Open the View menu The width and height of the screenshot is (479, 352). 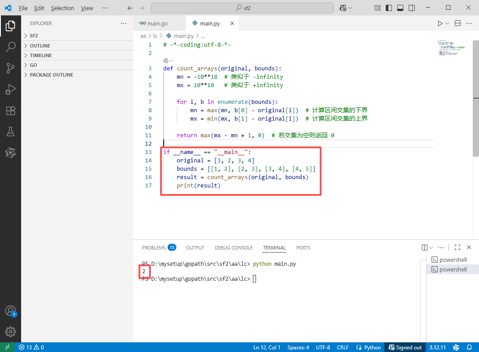(x=87, y=8)
